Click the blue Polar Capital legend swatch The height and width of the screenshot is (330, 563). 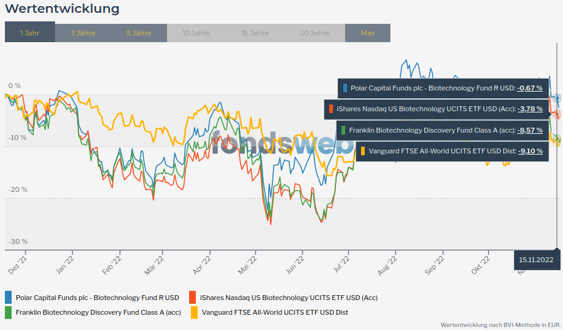pos(9,298)
